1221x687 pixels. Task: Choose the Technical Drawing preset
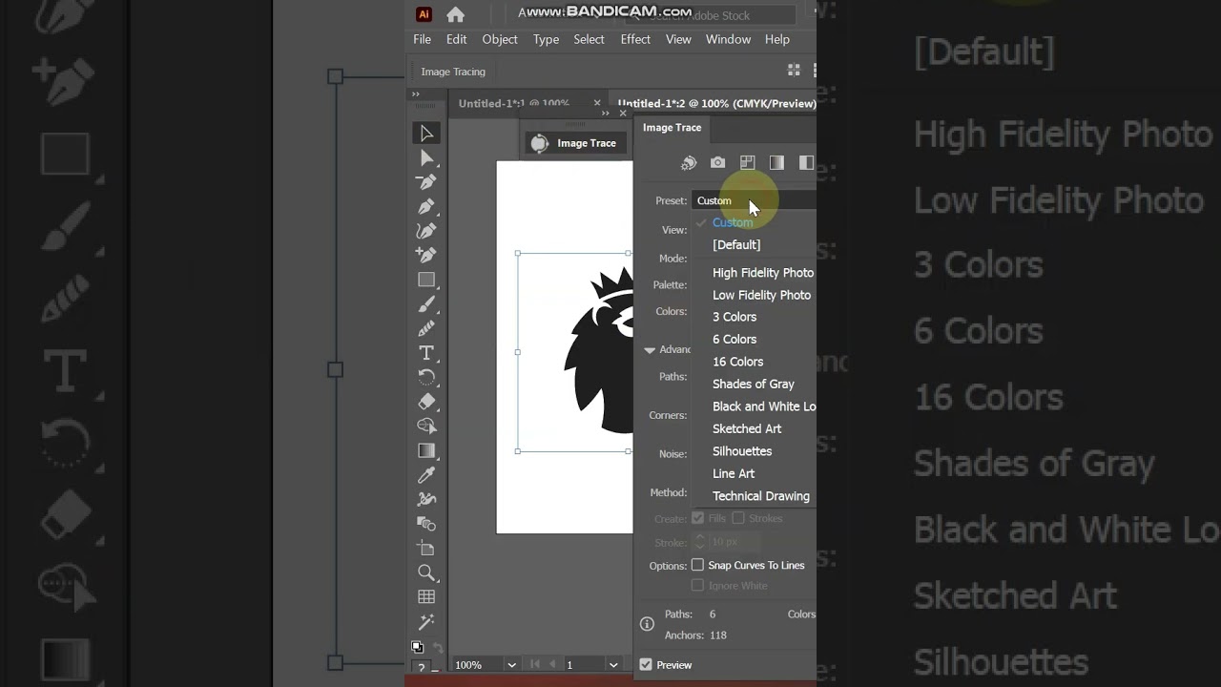pyautogui.click(x=760, y=496)
